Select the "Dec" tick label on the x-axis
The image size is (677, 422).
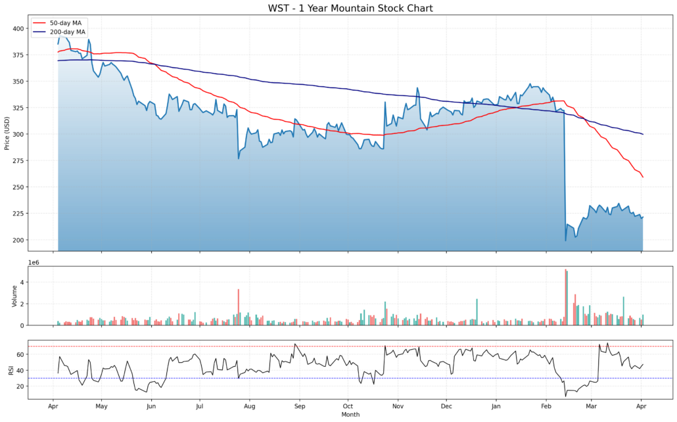[446, 406]
